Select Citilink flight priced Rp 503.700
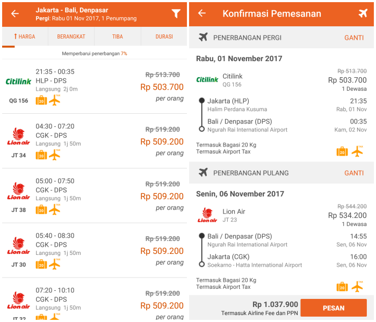The width and height of the screenshot is (376, 322). (x=95, y=86)
